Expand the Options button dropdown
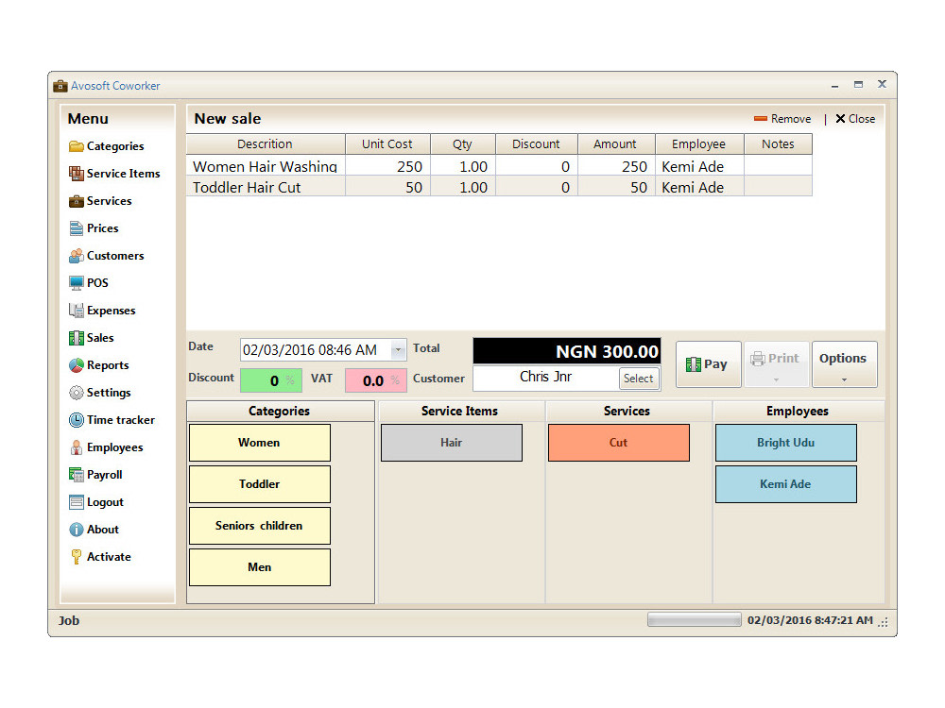This screenshot has width=945, height=708. [x=844, y=379]
